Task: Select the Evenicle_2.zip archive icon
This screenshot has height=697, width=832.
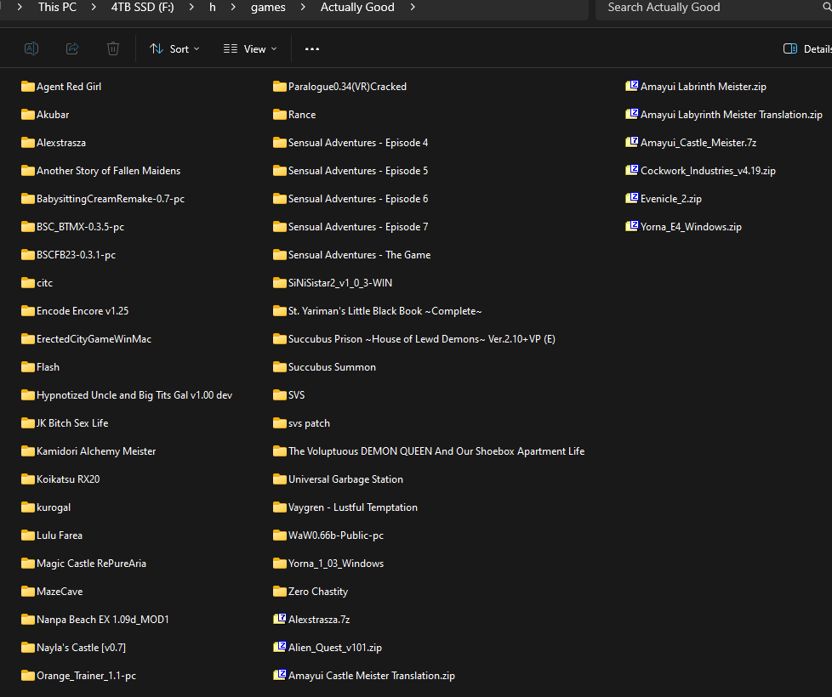Action: 632,199
